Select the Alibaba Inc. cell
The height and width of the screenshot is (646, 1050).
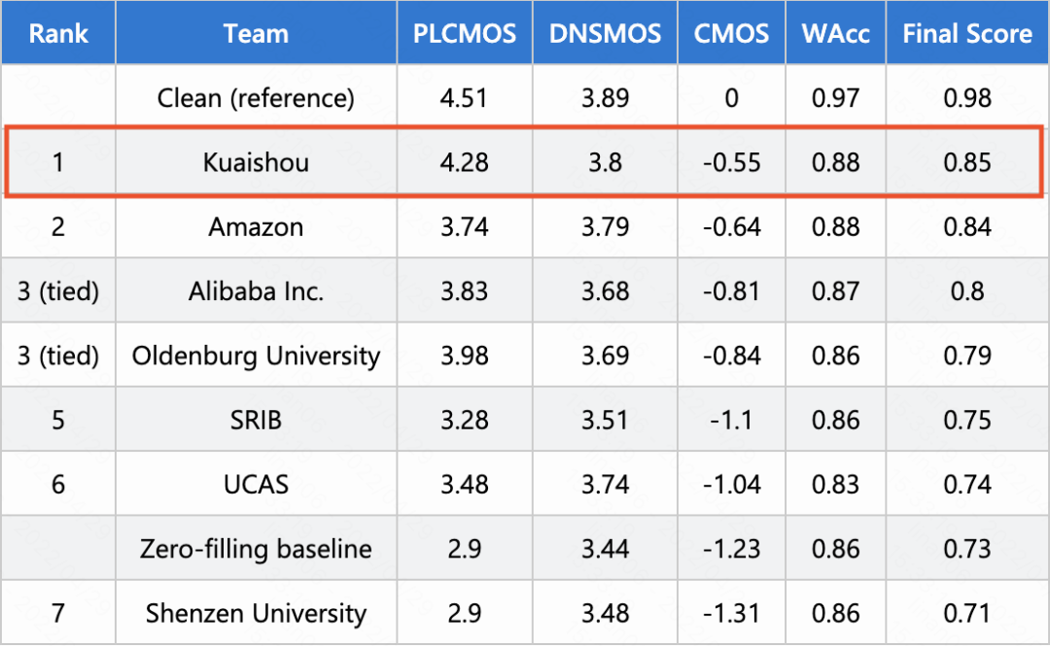point(256,291)
